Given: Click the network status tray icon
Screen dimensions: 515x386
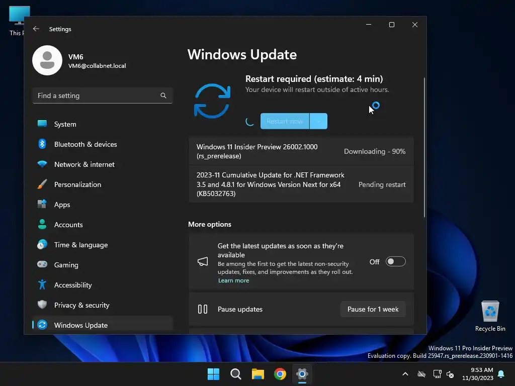Looking at the screenshot, I should tap(437, 374).
